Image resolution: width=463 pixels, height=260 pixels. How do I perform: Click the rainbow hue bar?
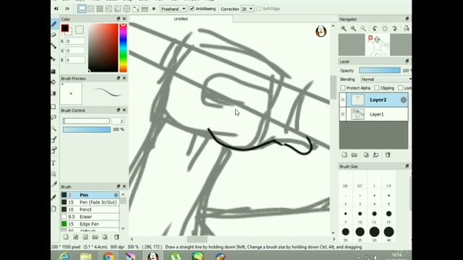[123, 48]
